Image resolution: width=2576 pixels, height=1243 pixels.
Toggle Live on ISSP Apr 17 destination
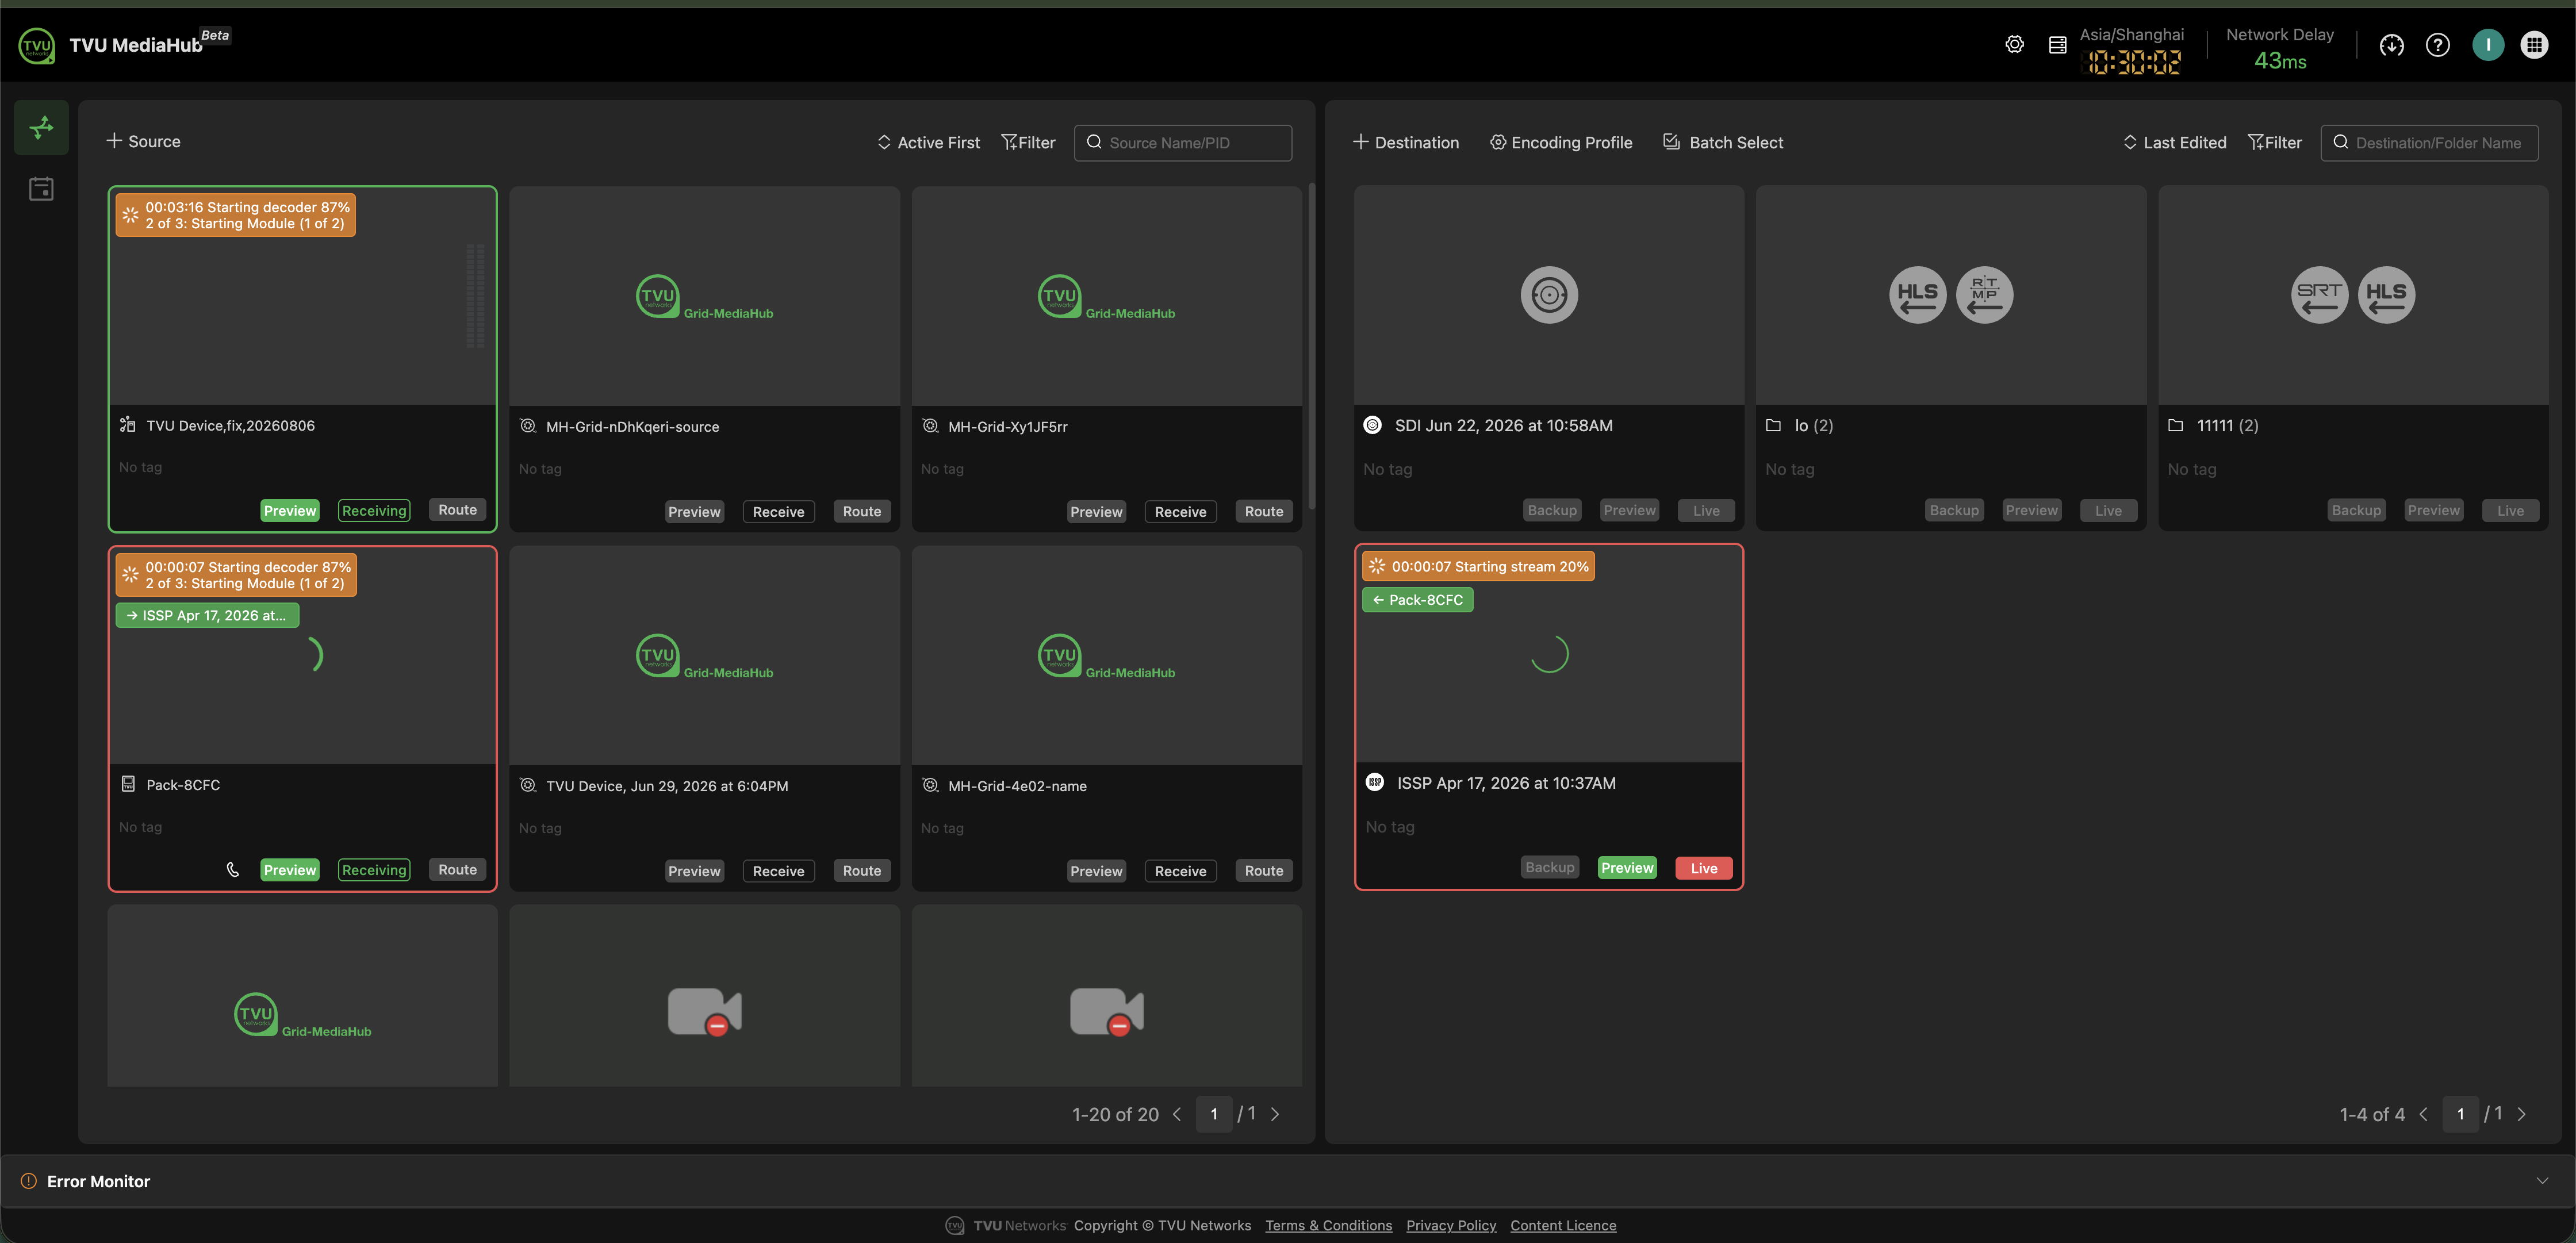pyautogui.click(x=1704, y=868)
